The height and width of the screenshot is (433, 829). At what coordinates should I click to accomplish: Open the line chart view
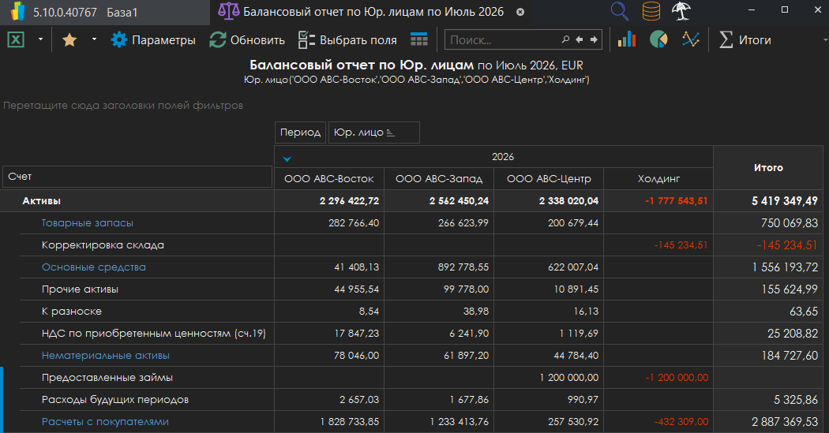691,39
